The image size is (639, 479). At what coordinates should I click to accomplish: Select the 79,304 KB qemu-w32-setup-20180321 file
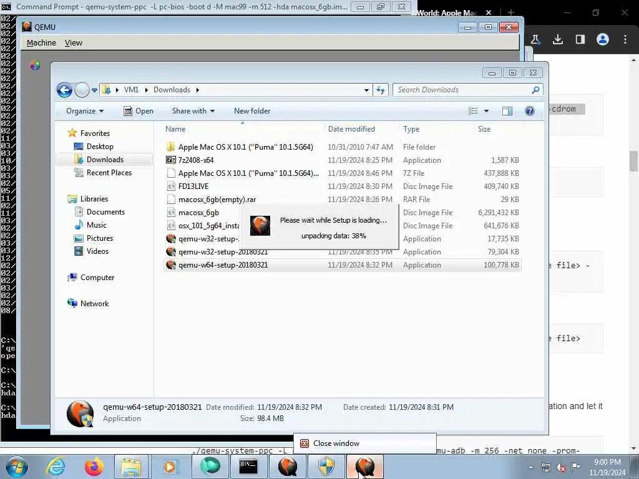click(x=223, y=252)
